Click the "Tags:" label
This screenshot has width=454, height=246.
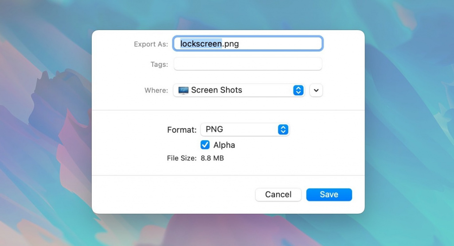(159, 65)
